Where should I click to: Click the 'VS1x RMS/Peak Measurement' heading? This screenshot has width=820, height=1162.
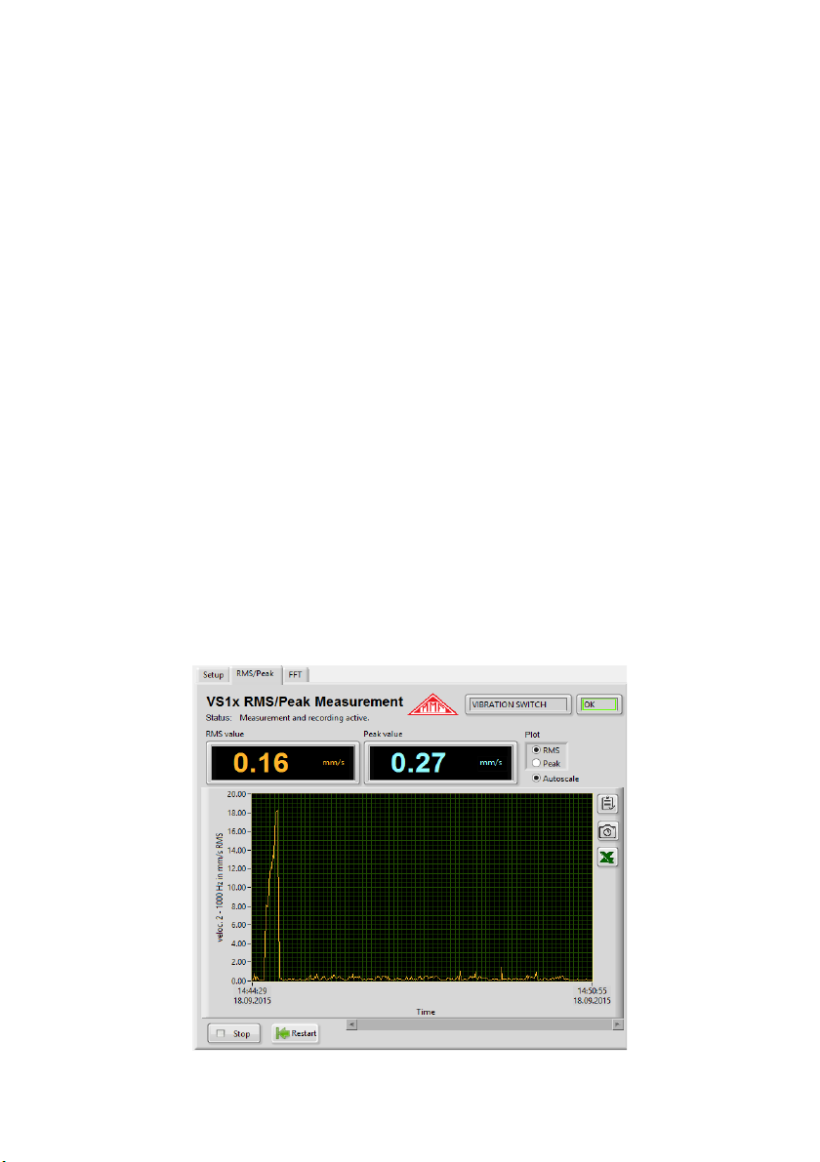tap(305, 701)
